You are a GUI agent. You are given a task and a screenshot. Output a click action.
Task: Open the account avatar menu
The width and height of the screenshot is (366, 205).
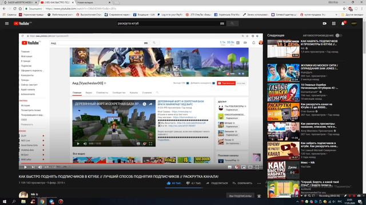(354, 23)
